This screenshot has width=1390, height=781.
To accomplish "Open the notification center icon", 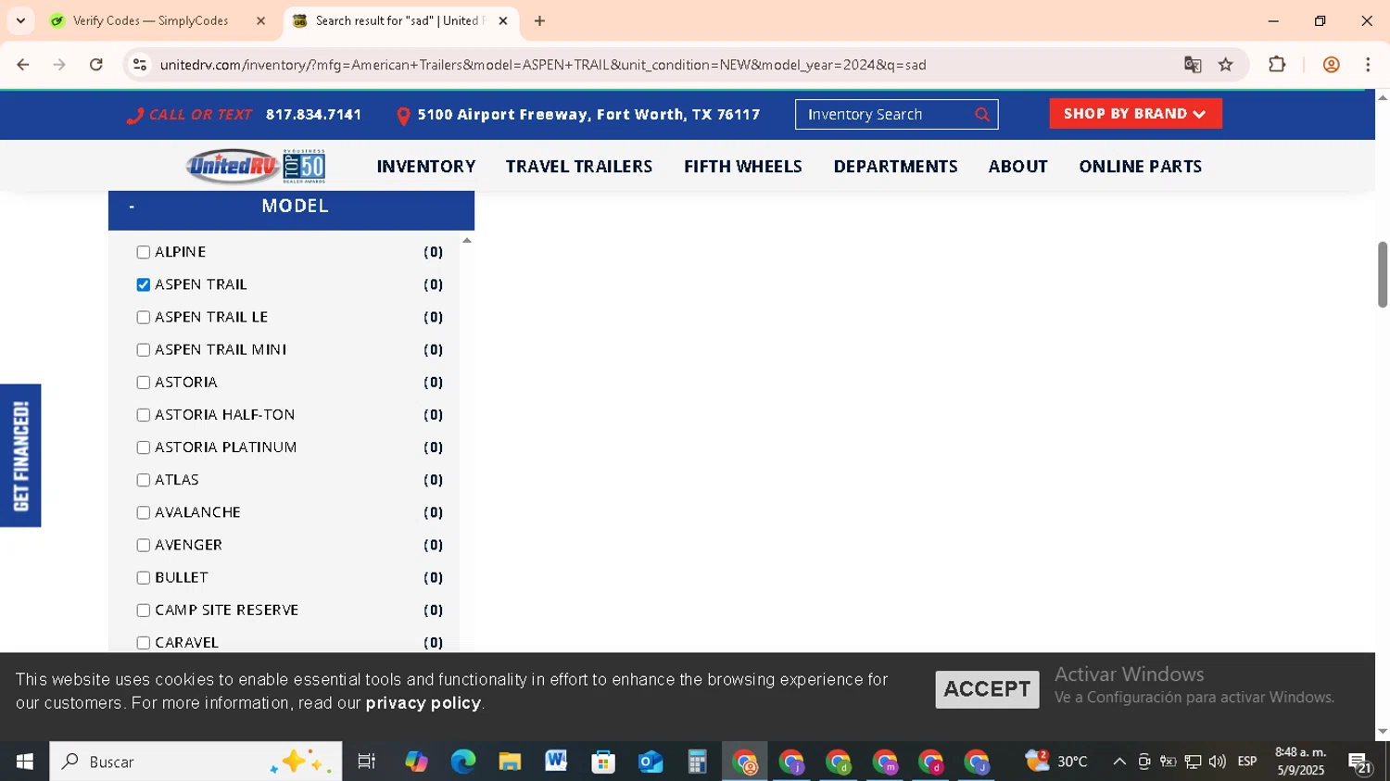I will (1360, 762).
